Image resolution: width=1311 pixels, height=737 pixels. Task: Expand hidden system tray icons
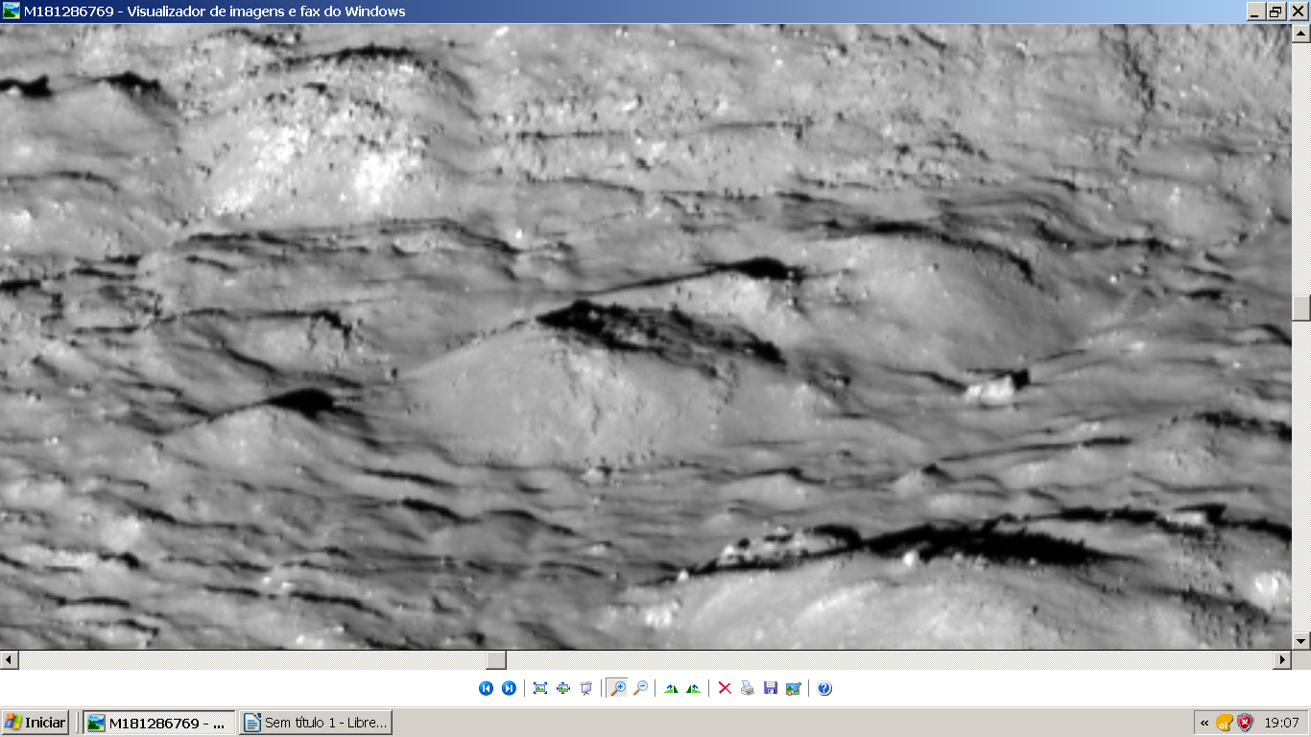[x=1204, y=723]
